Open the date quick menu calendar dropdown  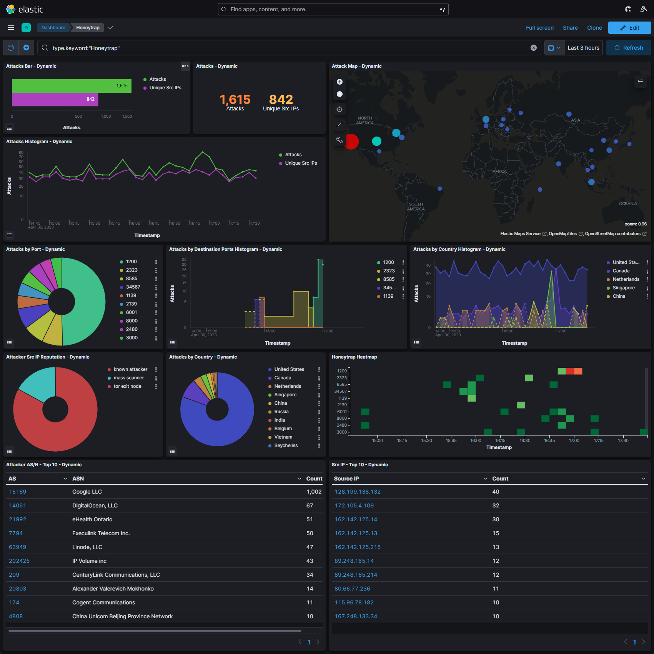[554, 48]
